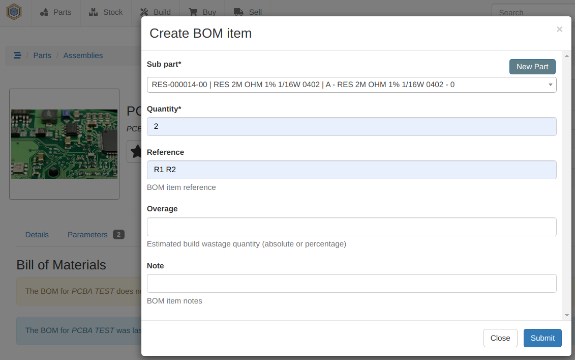575x360 pixels.
Task: Go to the Build section
Action: 155,12
